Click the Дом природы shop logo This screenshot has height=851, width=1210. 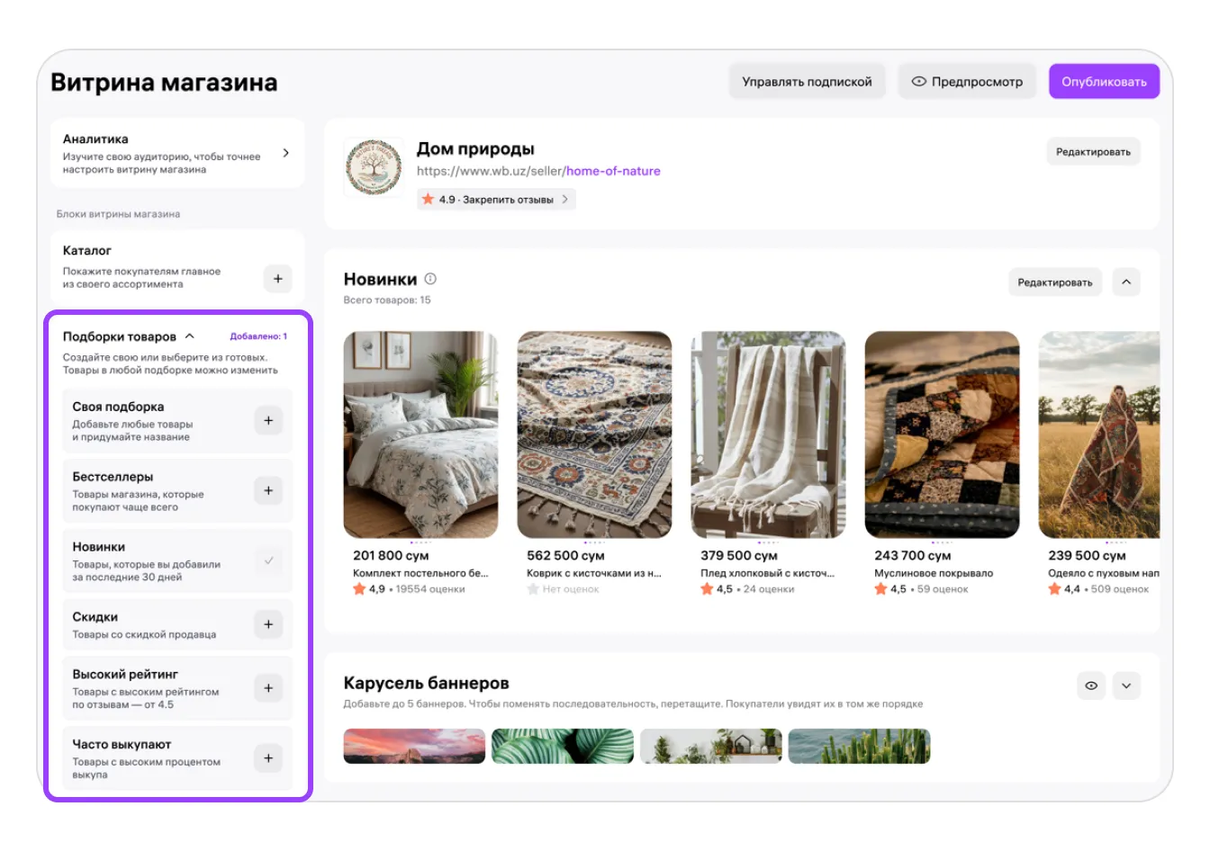pos(374,168)
